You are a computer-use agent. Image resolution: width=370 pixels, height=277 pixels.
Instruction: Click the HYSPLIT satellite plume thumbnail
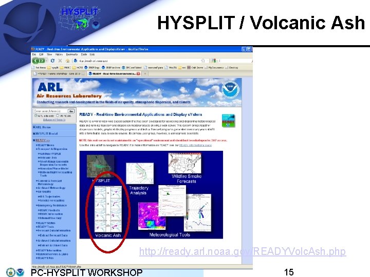[x=100, y=166]
